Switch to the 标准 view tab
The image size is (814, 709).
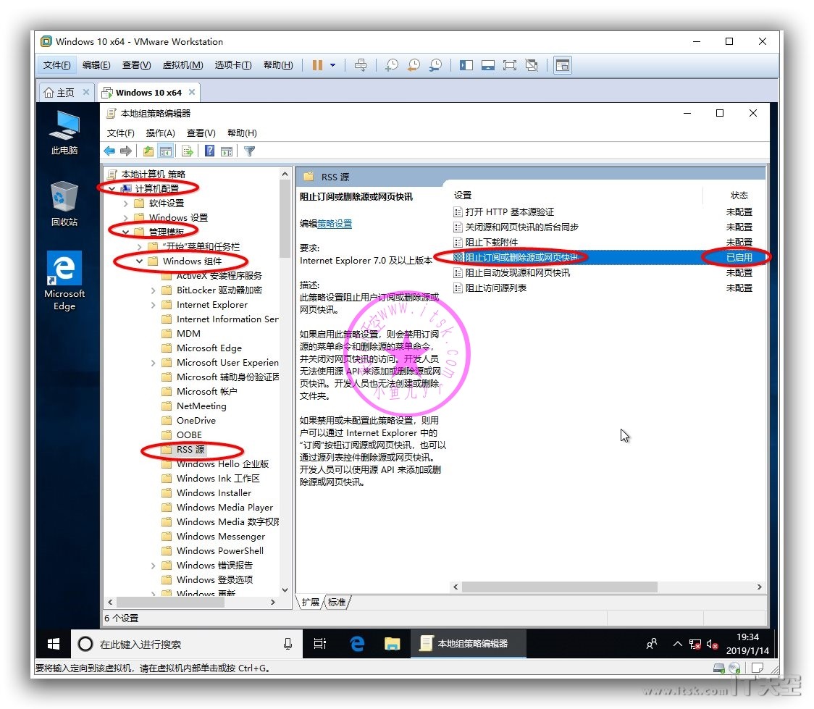point(337,602)
